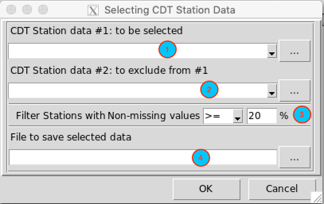324x204 pixels.
Task: Minimize the window using the middle title bar button
Action: tap(27, 10)
